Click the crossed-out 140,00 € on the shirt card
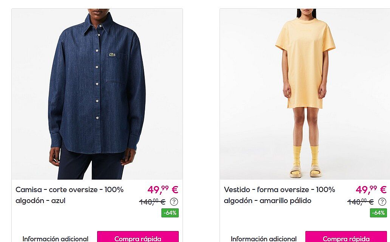 (x=152, y=202)
